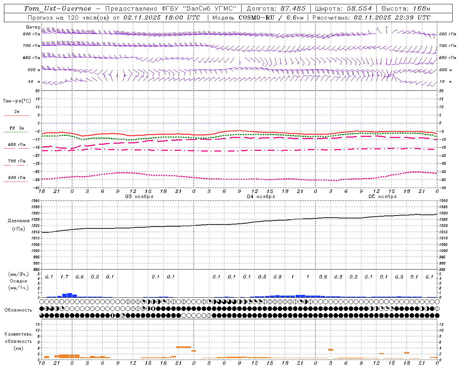This screenshot has width=458, height=366.
Task: Click the '0.9' precipitation value
Action: click(277, 277)
